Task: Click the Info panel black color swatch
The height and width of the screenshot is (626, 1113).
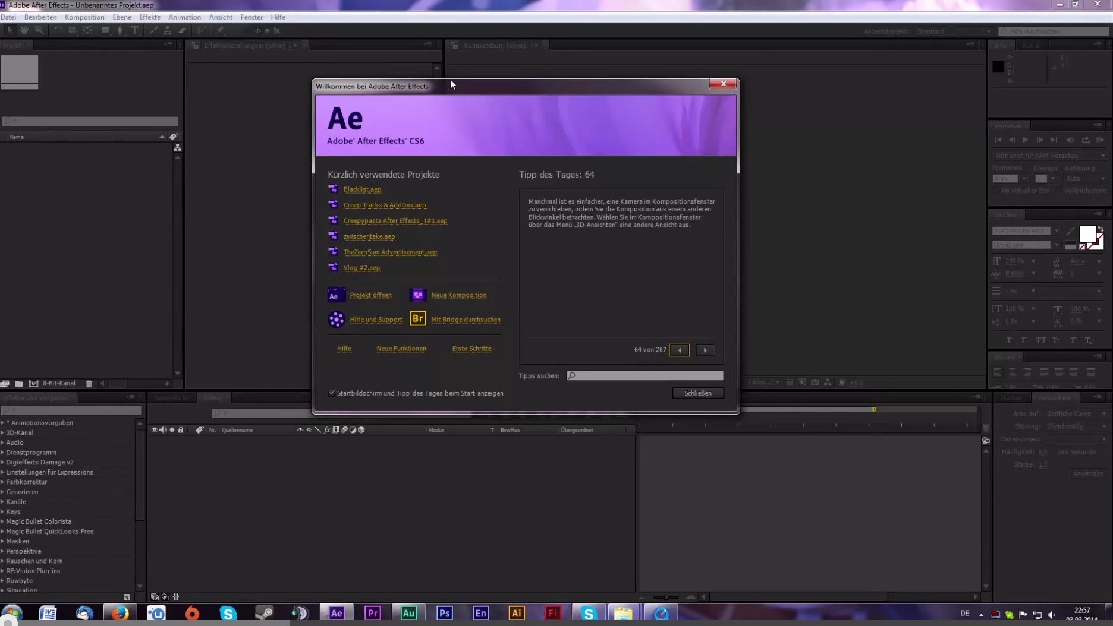Action: coord(998,67)
